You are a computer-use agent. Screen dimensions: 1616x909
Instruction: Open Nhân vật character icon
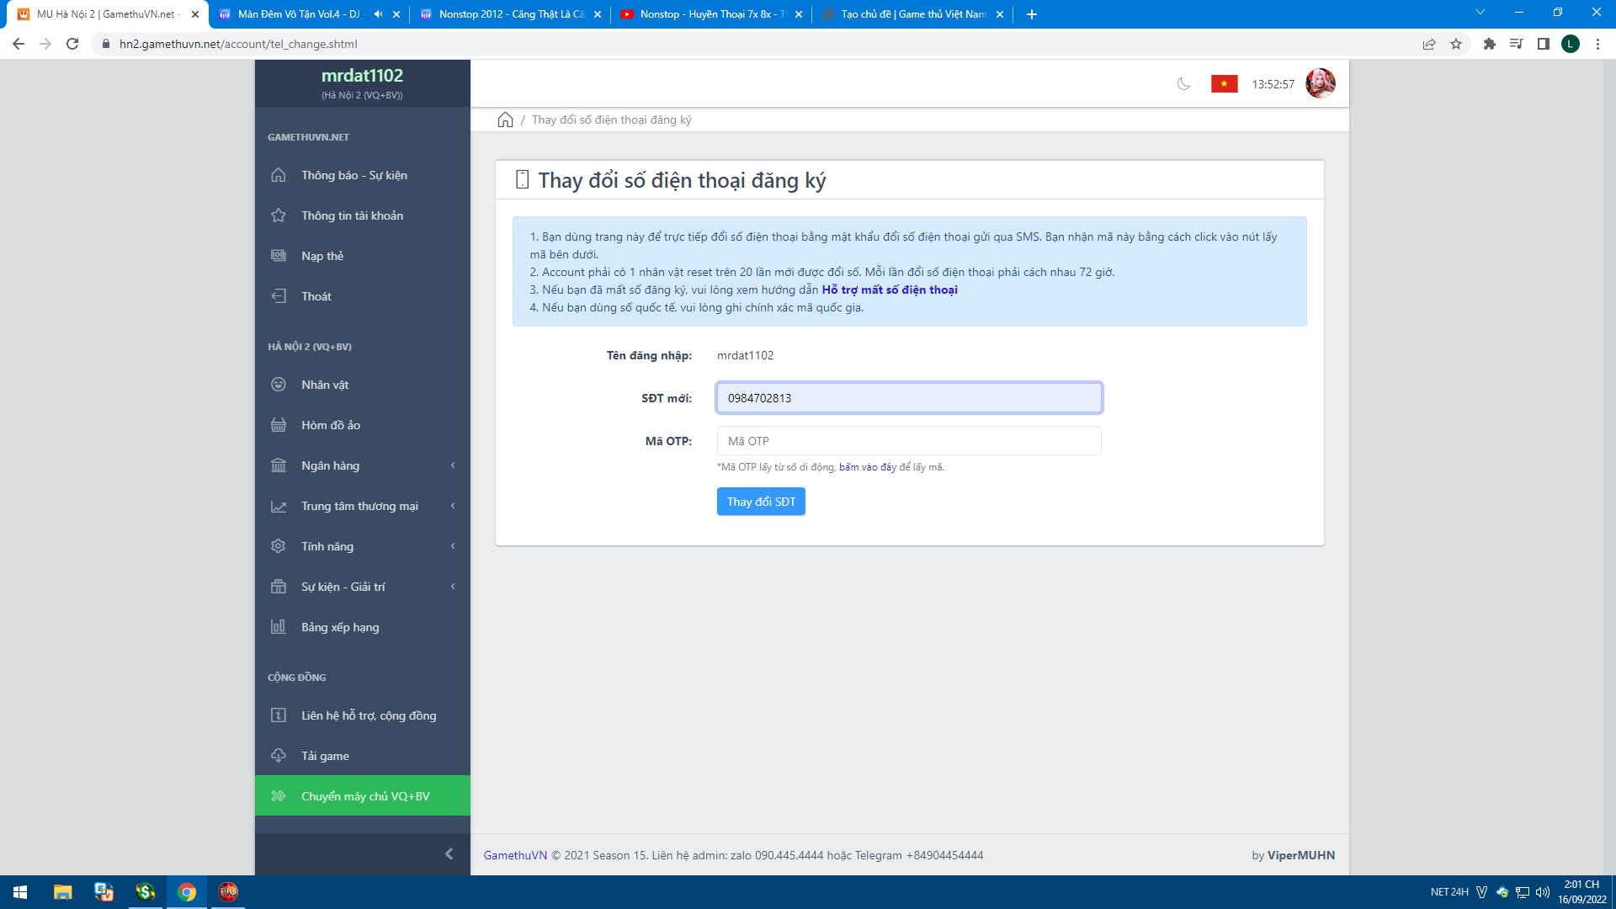(279, 385)
